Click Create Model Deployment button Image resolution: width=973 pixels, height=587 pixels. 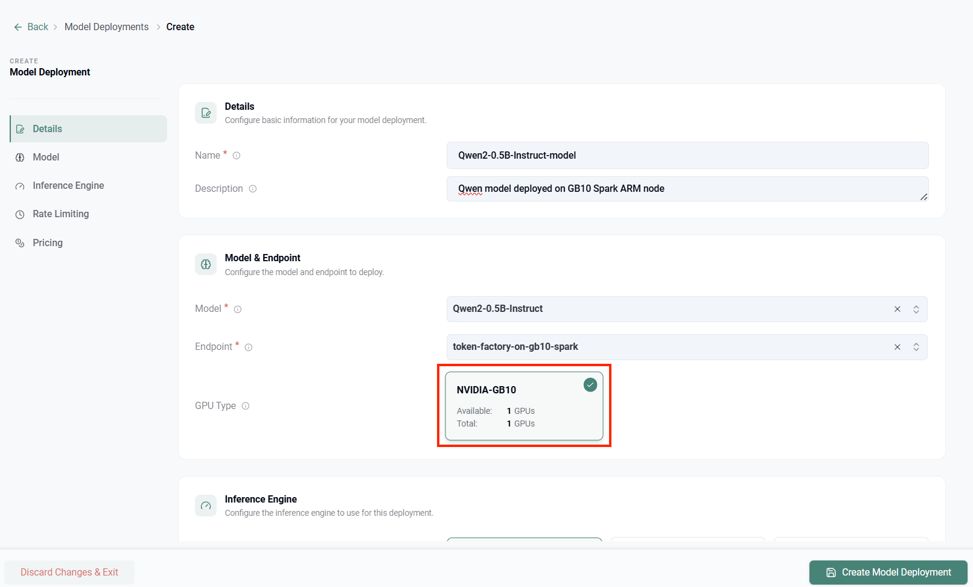[x=888, y=573]
